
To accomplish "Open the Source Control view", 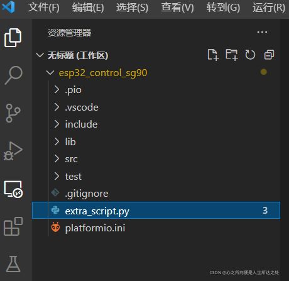I will tap(13, 113).
